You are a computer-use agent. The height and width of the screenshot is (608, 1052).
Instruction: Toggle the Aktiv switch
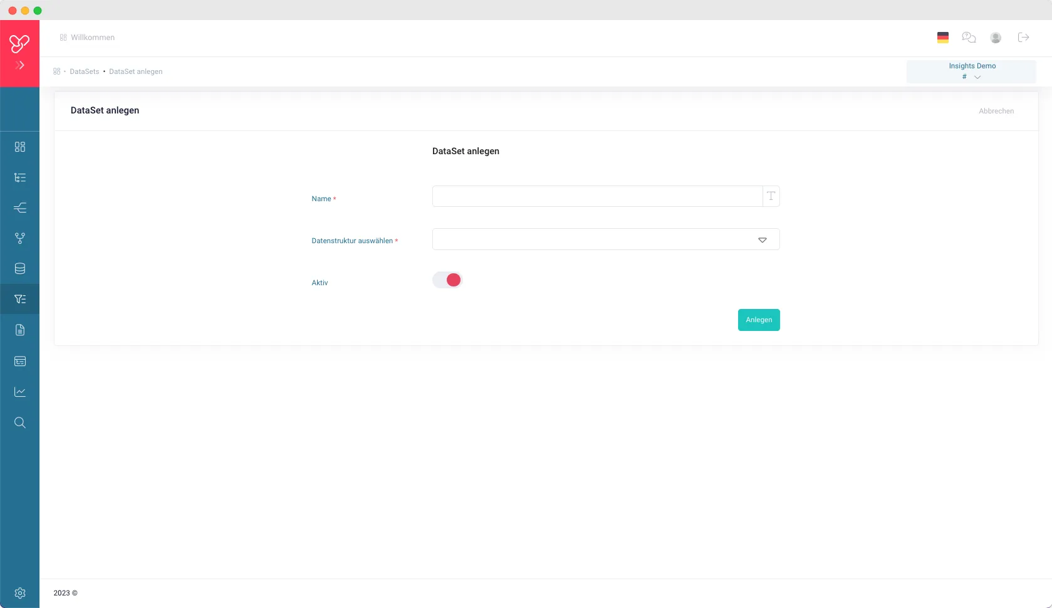click(447, 280)
